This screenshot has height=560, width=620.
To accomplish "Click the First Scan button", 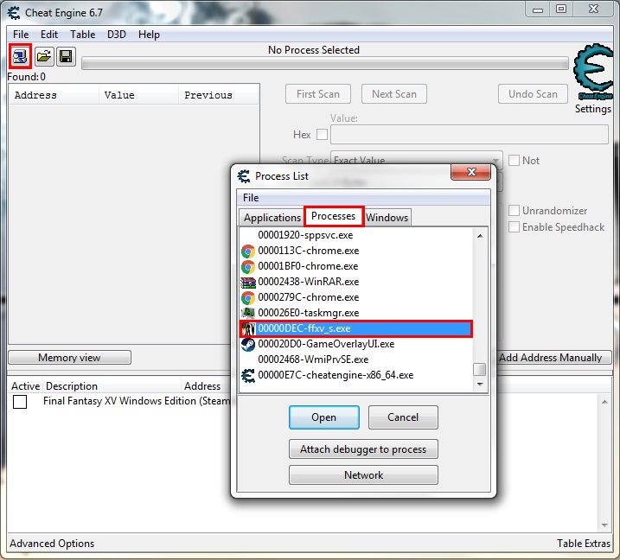I will (318, 94).
